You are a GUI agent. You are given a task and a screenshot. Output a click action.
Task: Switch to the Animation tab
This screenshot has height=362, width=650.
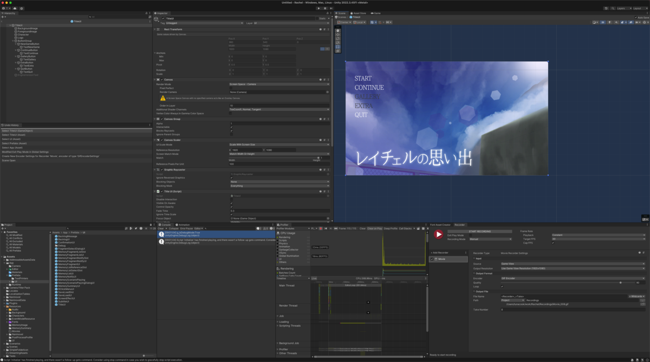pyautogui.click(x=183, y=225)
